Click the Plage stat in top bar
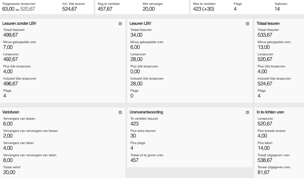 tap(235, 9)
